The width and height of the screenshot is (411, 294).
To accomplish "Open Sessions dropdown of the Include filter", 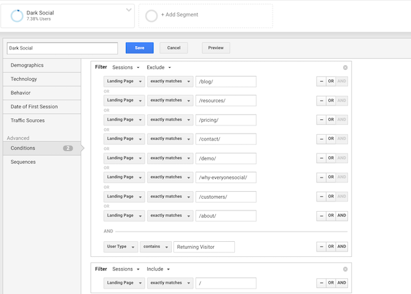I will click(x=126, y=269).
